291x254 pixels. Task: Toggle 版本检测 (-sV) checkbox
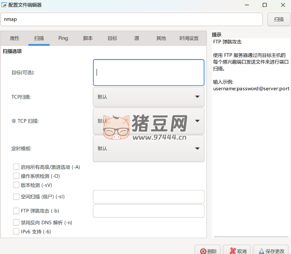(16, 185)
